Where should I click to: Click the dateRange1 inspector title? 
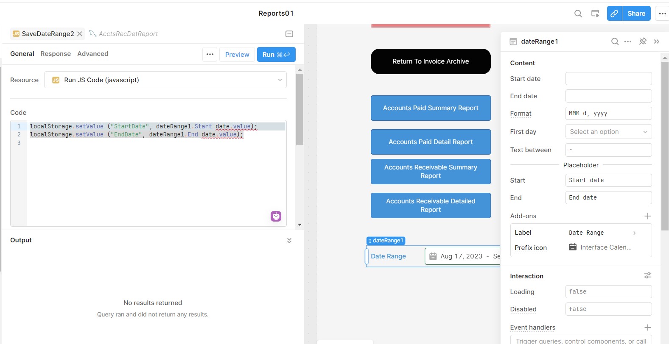pos(540,42)
